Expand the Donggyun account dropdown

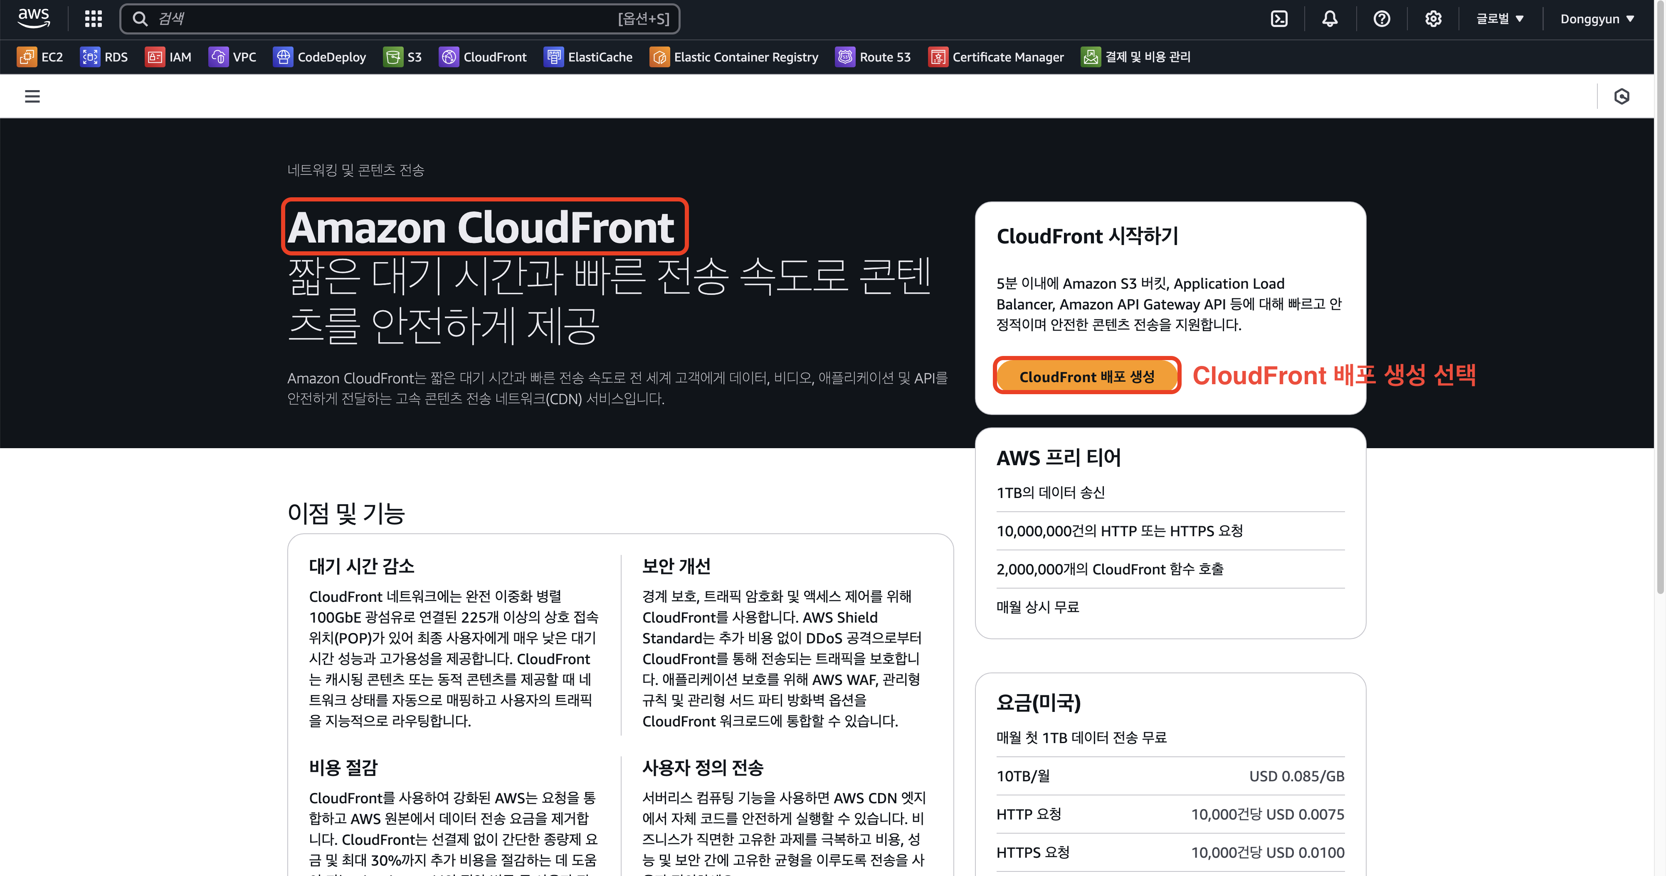[x=1597, y=19]
